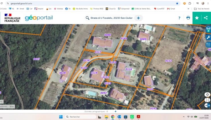Open the Caf bookmark

pos(29,9)
